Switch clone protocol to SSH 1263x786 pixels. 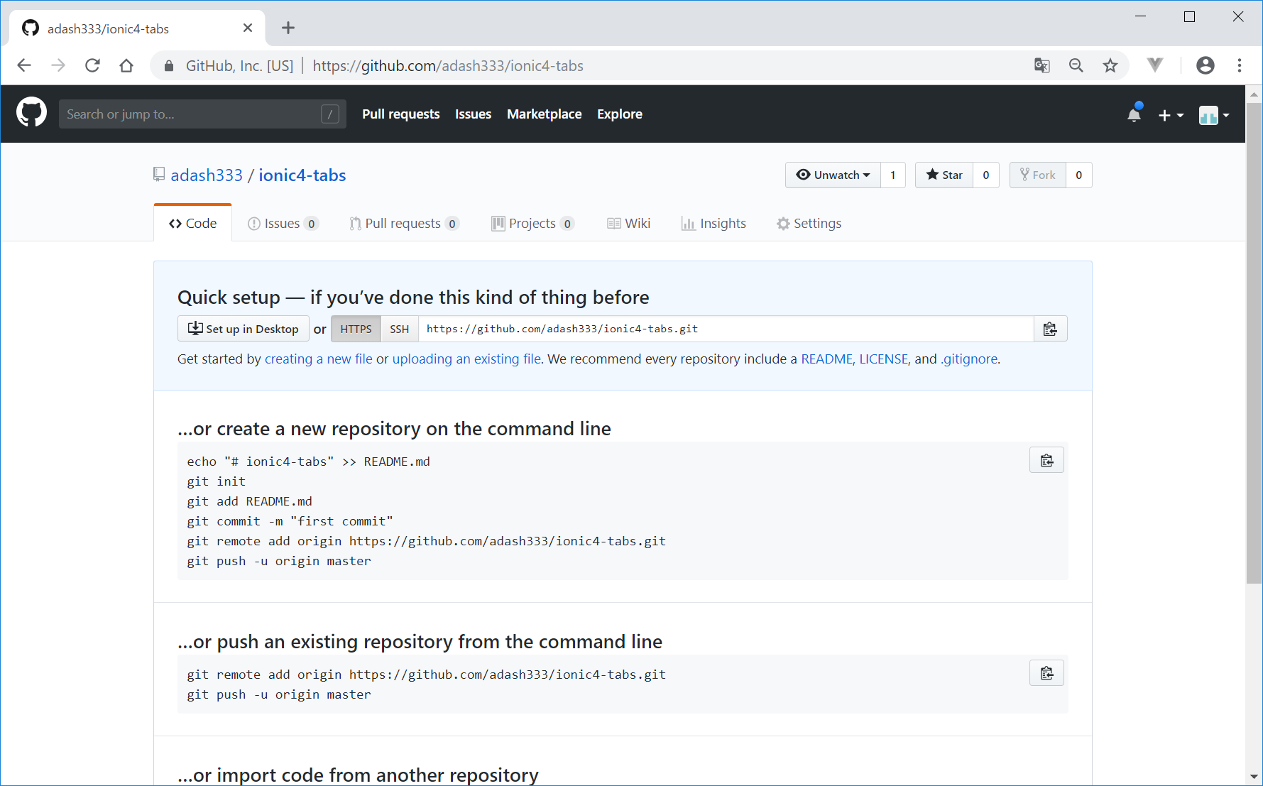[x=399, y=329]
